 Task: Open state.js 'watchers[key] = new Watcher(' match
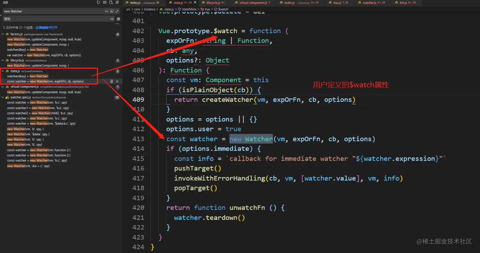[28, 76]
